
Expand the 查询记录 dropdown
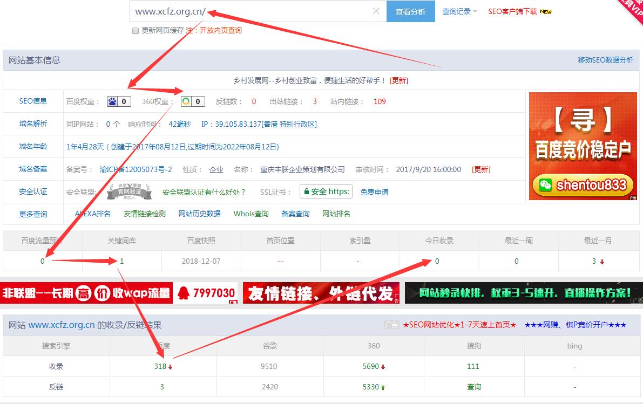pyautogui.click(x=459, y=11)
